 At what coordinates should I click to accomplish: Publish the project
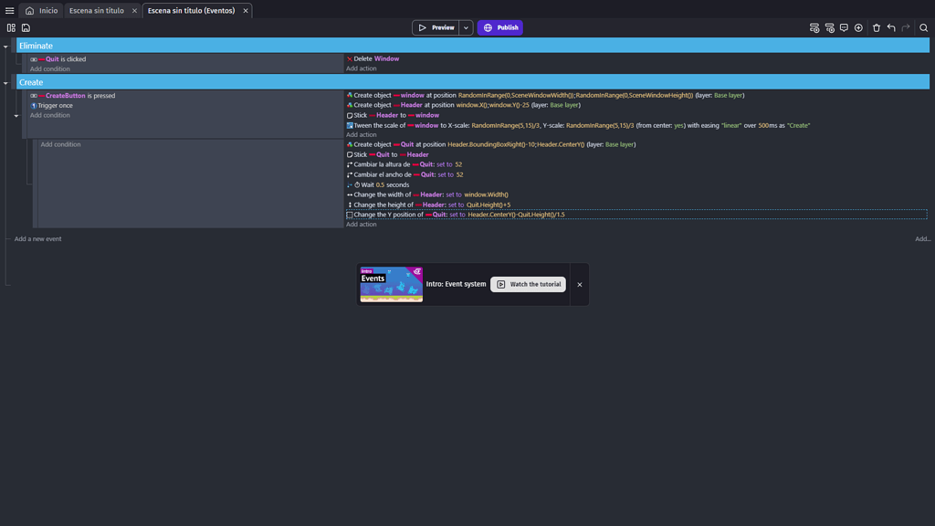499,27
